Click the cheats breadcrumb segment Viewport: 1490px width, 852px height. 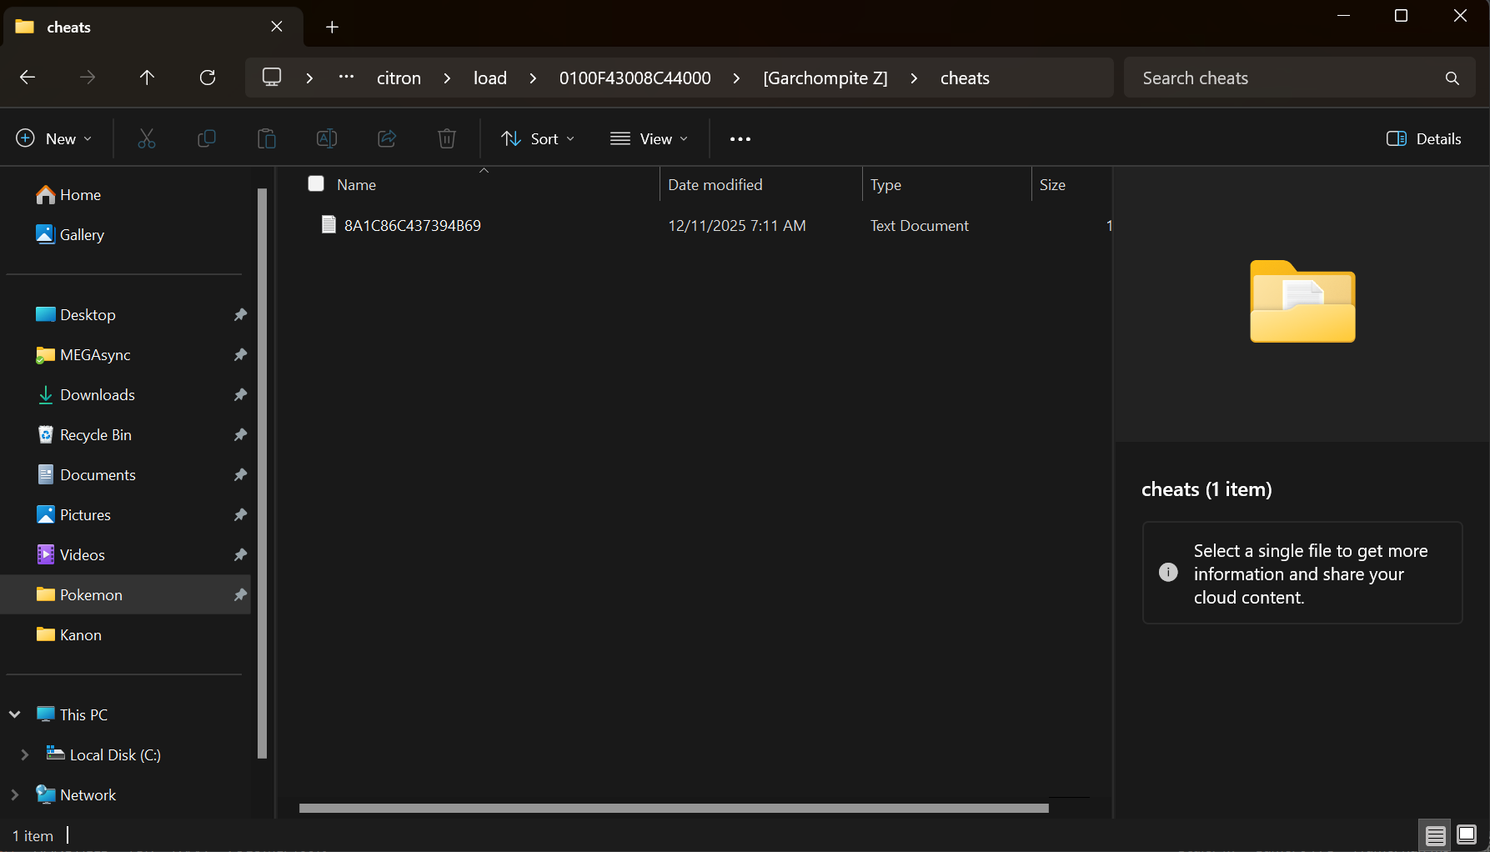point(965,78)
